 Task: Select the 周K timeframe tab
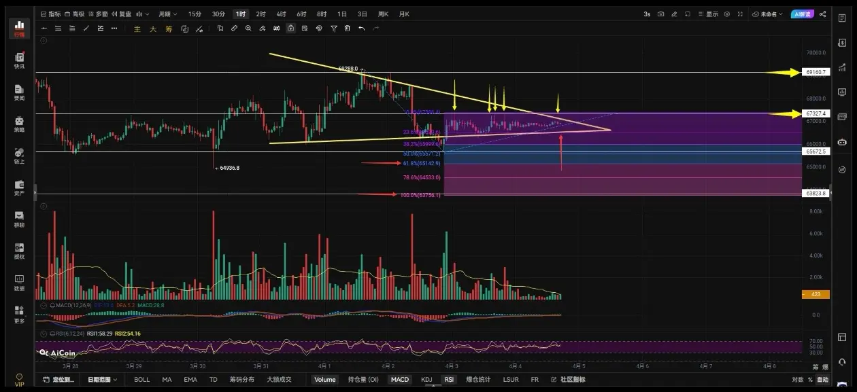(383, 14)
